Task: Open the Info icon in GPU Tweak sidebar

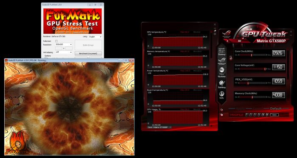Action: pyautogui.click(x=222, y=95)
